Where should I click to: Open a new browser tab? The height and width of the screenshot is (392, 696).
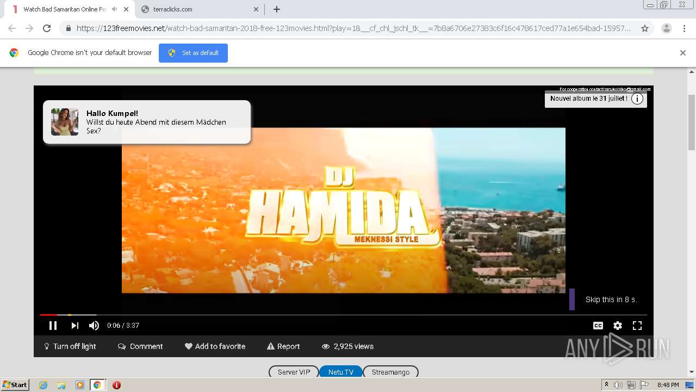pos(277,9)
